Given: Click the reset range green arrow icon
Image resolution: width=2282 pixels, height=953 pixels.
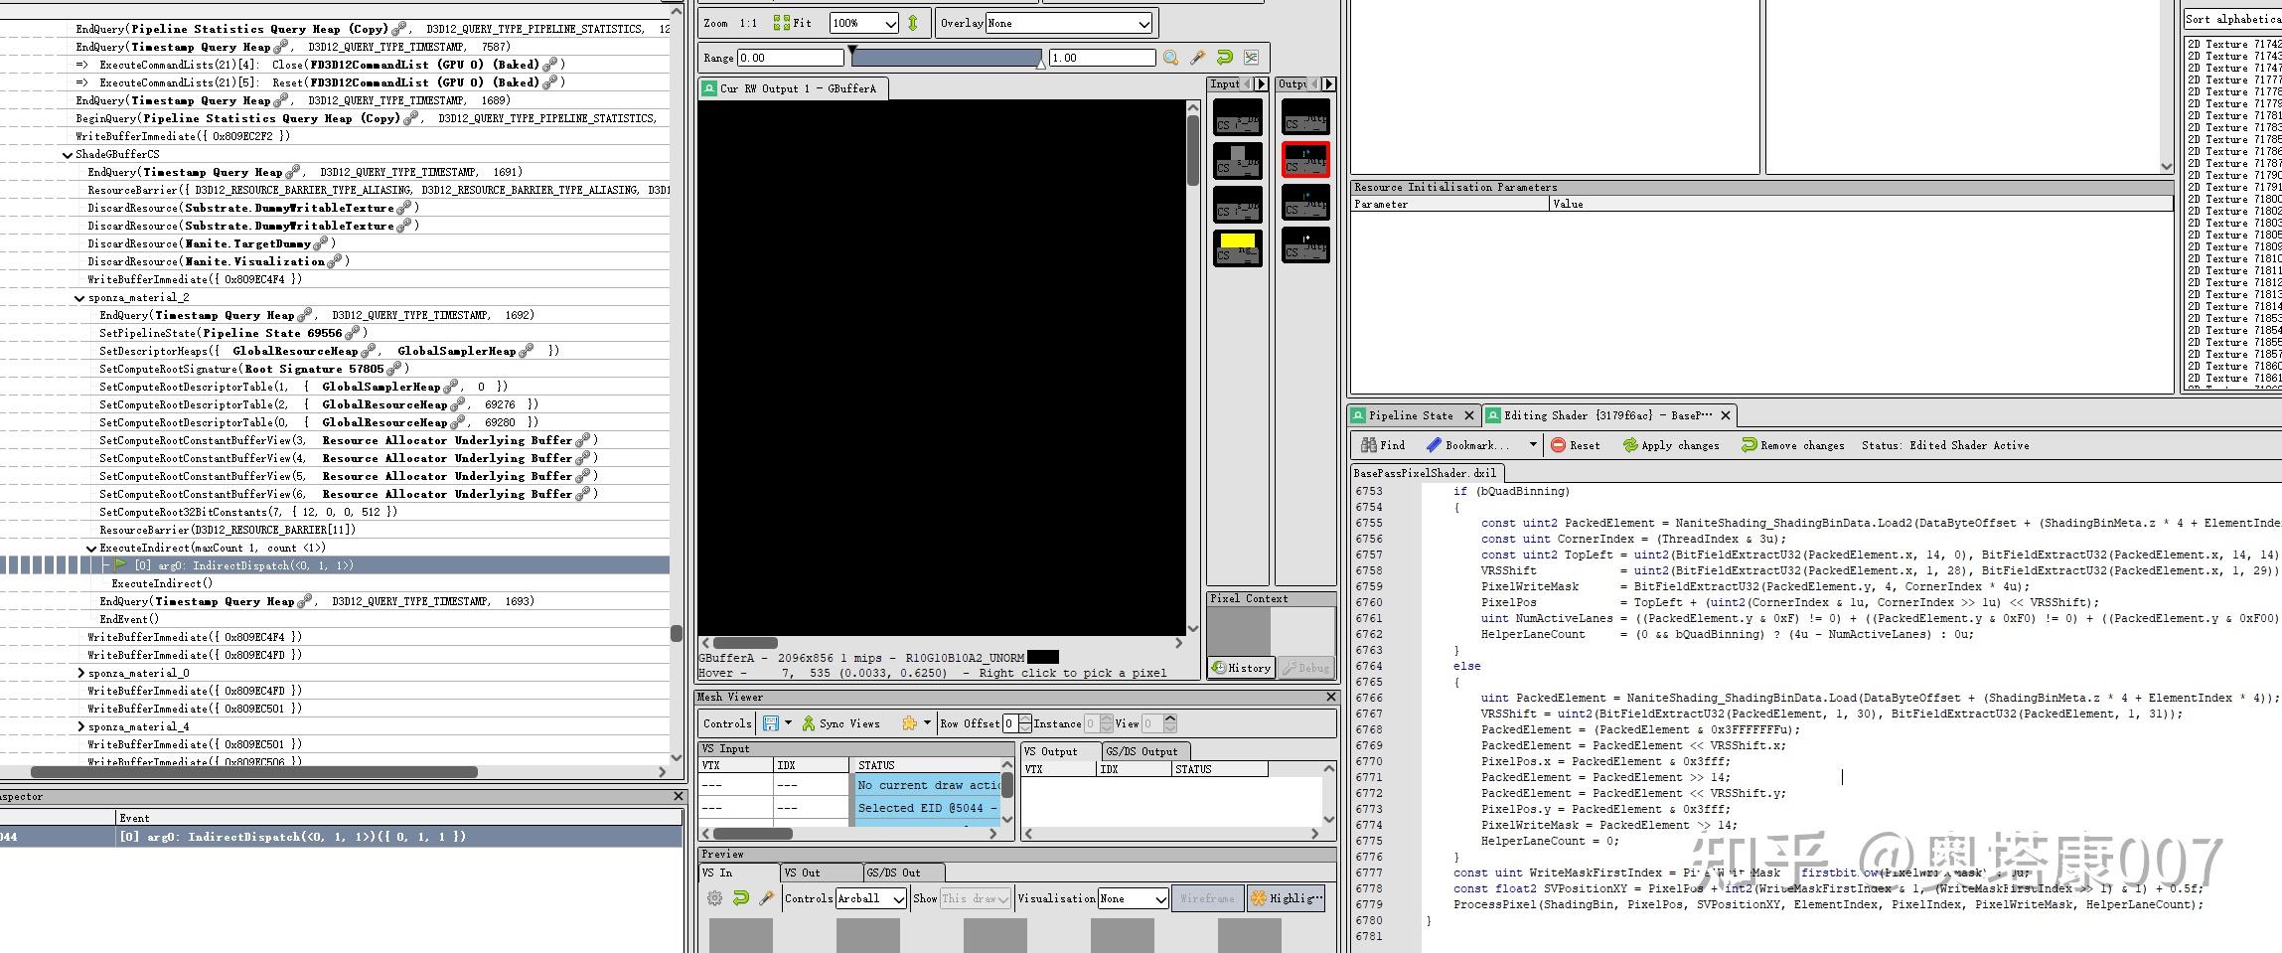Looking at the screenshot, I should click(x=1224, y=57).
